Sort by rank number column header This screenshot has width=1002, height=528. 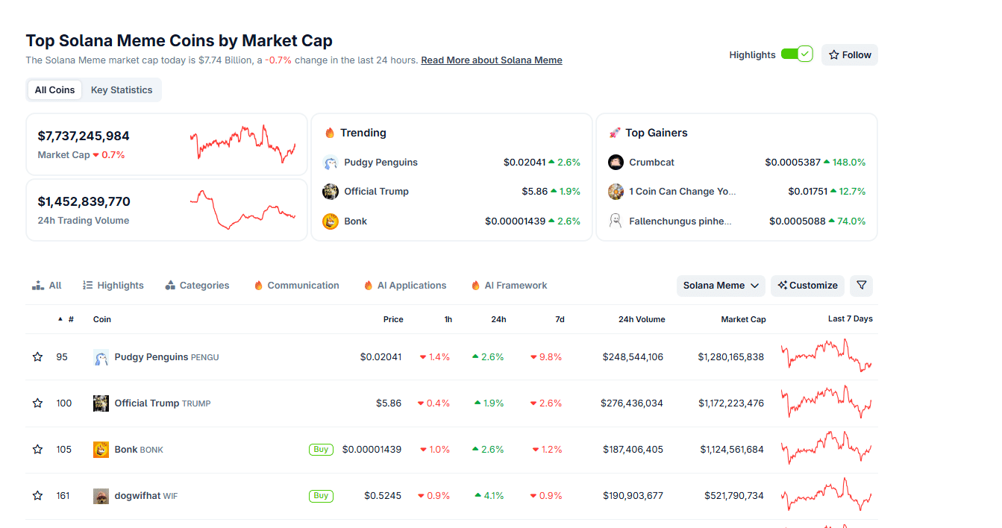70,319
